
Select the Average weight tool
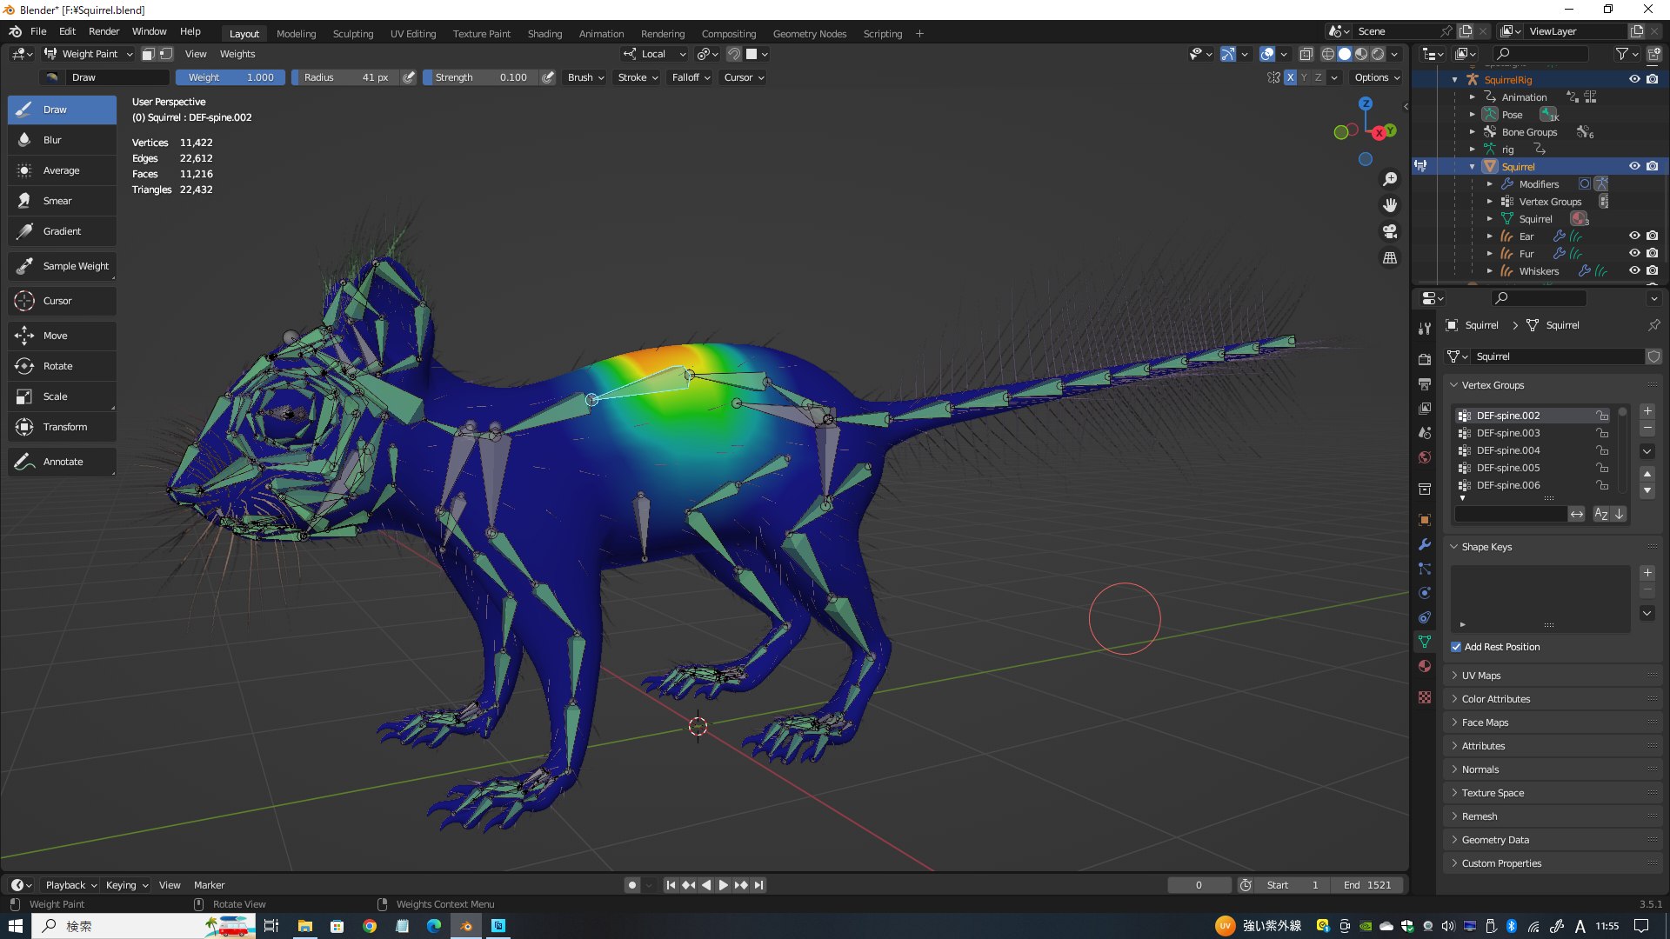point(62,170)
